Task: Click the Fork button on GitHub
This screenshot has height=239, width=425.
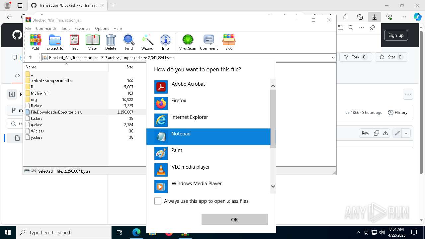Action: pos(355,57)
